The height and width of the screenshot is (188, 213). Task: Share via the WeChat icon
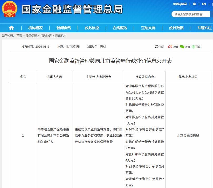182,47
